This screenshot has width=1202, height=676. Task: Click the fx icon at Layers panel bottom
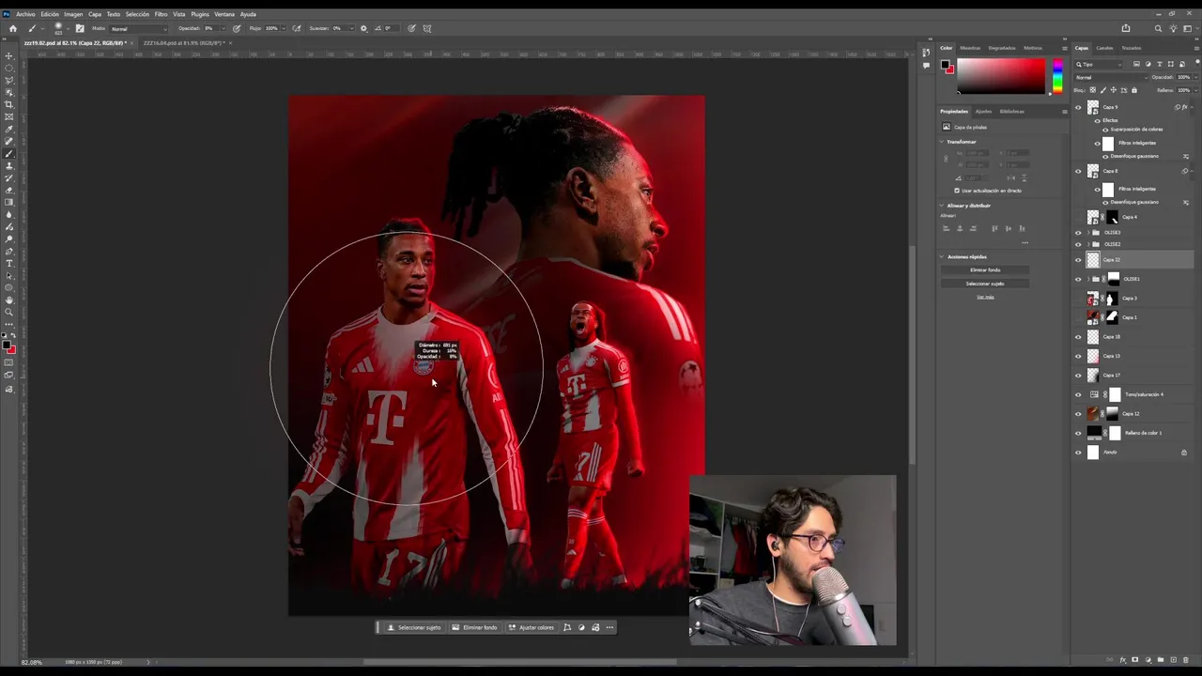point(1122,660)
